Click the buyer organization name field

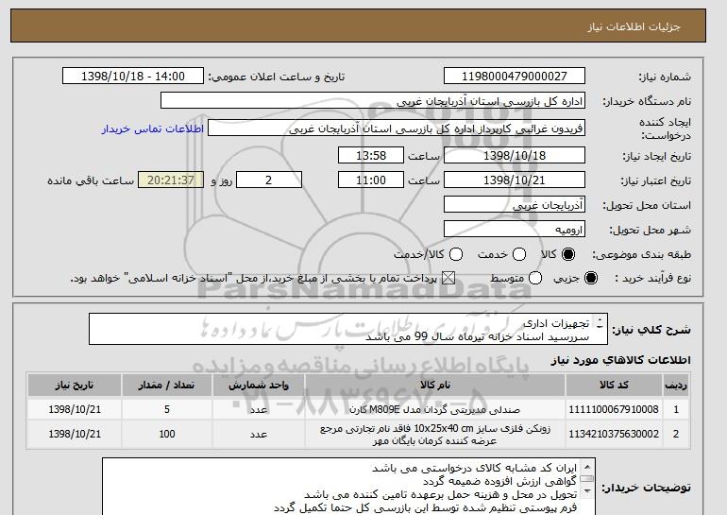[x=373, y=101]
